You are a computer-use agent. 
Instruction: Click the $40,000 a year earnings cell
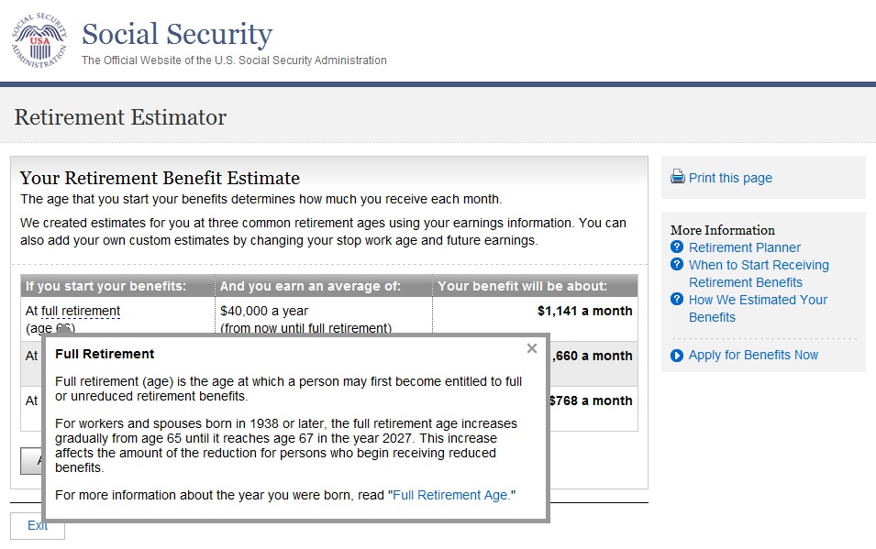(x=265, y=311)
